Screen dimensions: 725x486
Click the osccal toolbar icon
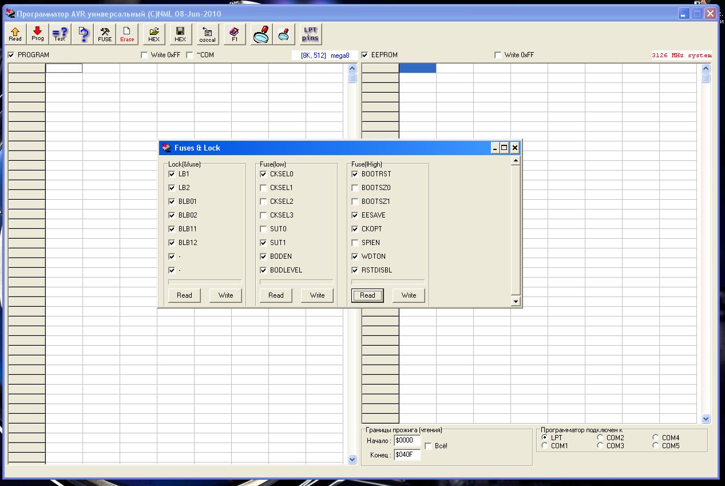pyautogui.click(x=207, y=34)
